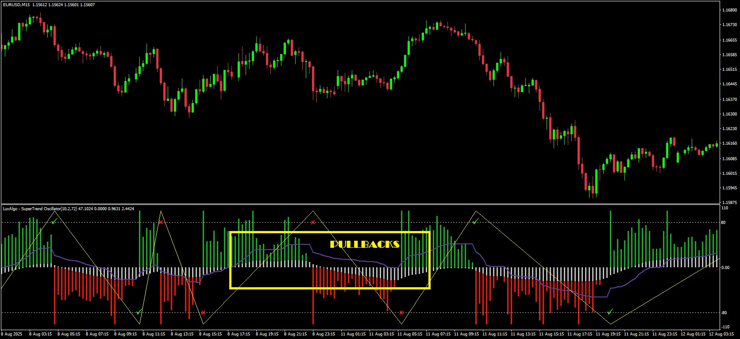The height and width of the screenshot is (339, 740).
Task: Click the 8 Aug 05:15 time label
Action: pos(69,334)
